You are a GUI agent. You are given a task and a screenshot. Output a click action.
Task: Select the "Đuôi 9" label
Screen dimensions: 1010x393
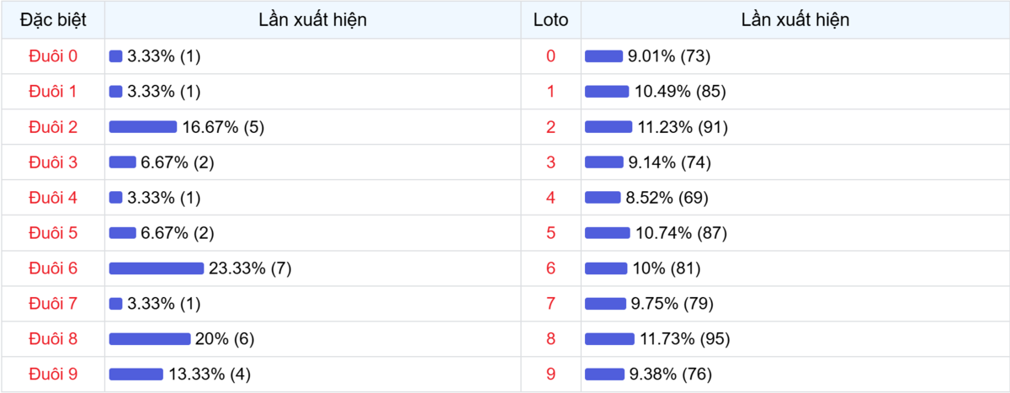point(53,374)
